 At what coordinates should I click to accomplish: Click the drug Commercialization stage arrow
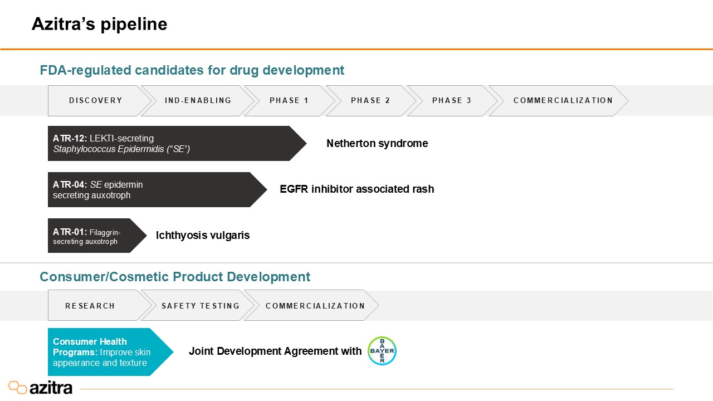click(563, 101)
